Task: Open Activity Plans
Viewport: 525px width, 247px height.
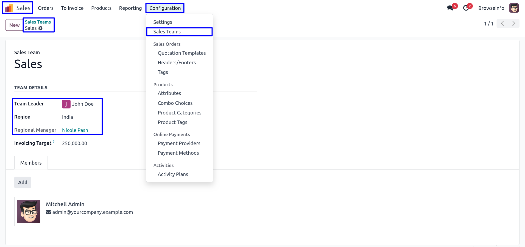Action: [180, 174]
